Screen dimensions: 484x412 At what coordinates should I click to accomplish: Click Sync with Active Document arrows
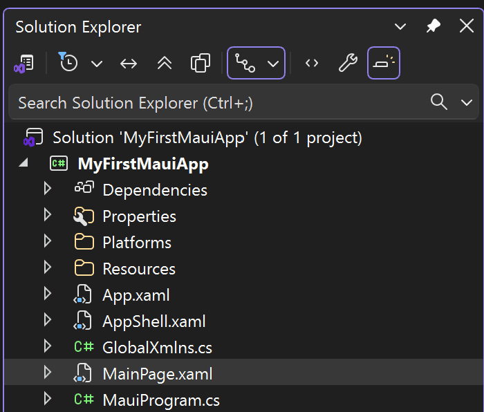pos(129,64)
